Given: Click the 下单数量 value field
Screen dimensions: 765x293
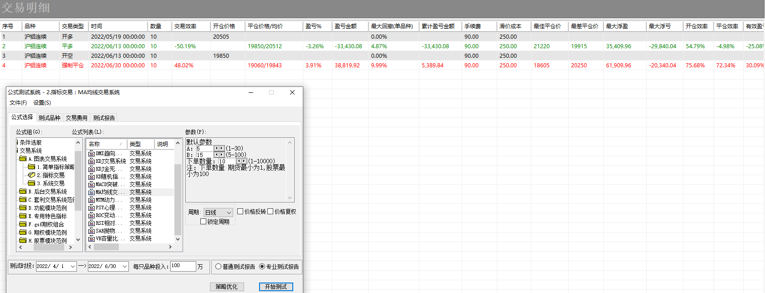Looking at the screenshot, I should pyautogui.click(x=227, y=161).
